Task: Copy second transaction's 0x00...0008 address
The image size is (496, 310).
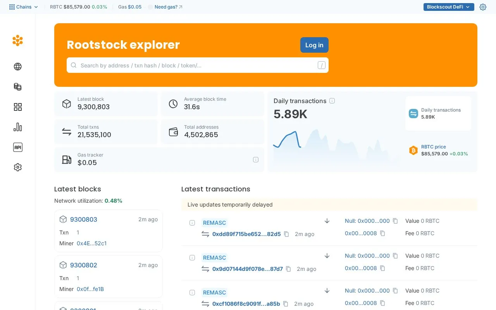Action: [x=382, y=268]
